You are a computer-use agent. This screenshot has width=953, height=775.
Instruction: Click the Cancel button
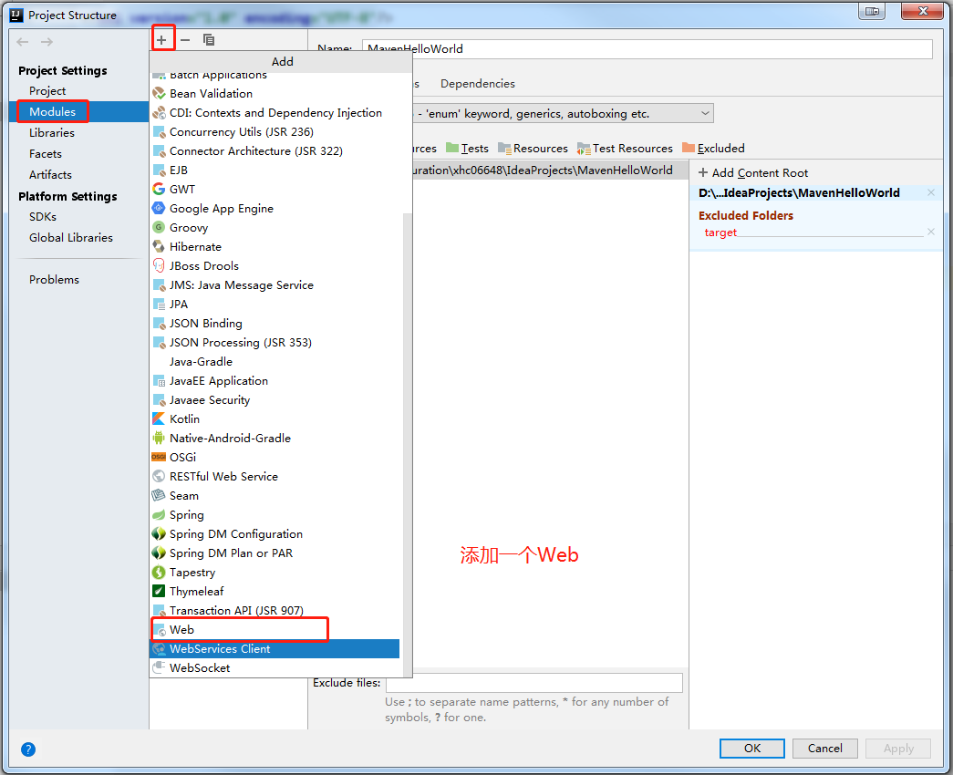point(824,749)
